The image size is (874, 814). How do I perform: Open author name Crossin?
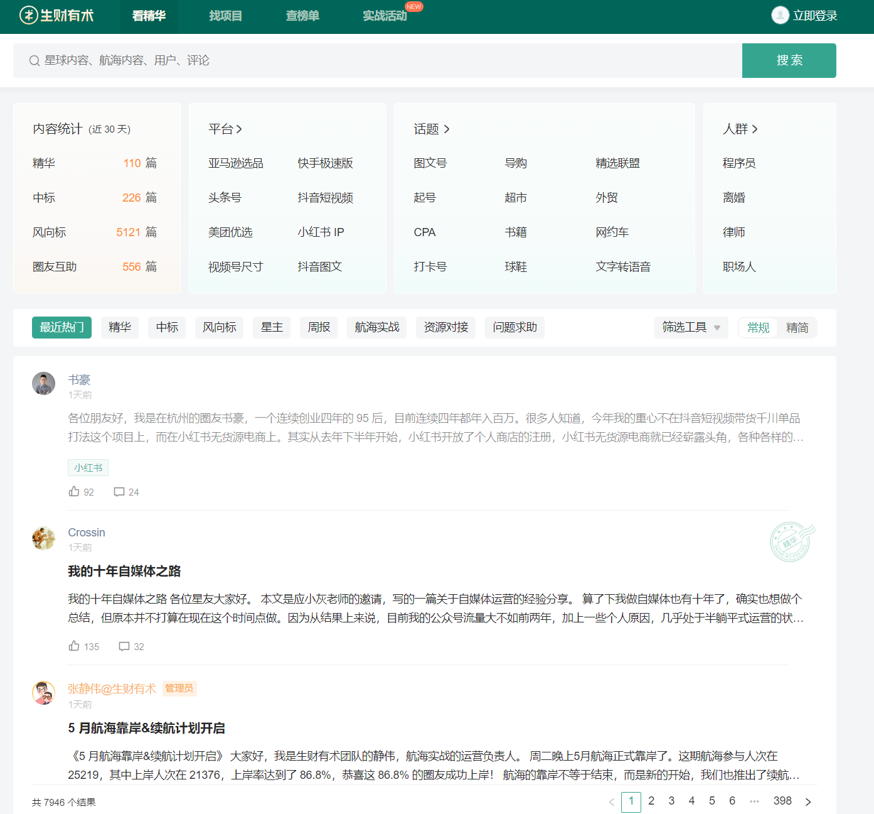pyautogui.click(x=87, y=533)
